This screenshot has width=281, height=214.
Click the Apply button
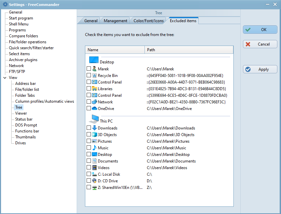260,69
